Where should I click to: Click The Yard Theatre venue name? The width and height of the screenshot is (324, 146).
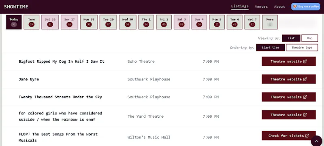click(x=145, y=116)
